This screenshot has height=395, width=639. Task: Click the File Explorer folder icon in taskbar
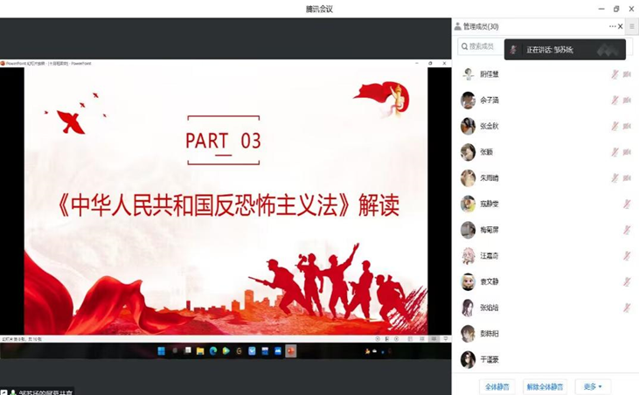click(x=200, y=351)
